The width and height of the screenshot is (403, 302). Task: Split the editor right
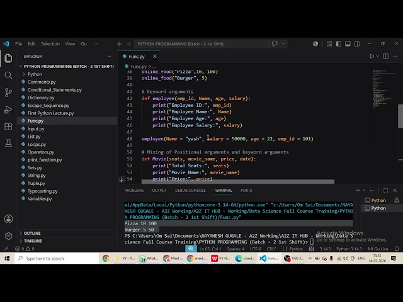click(x=386, y=56)
